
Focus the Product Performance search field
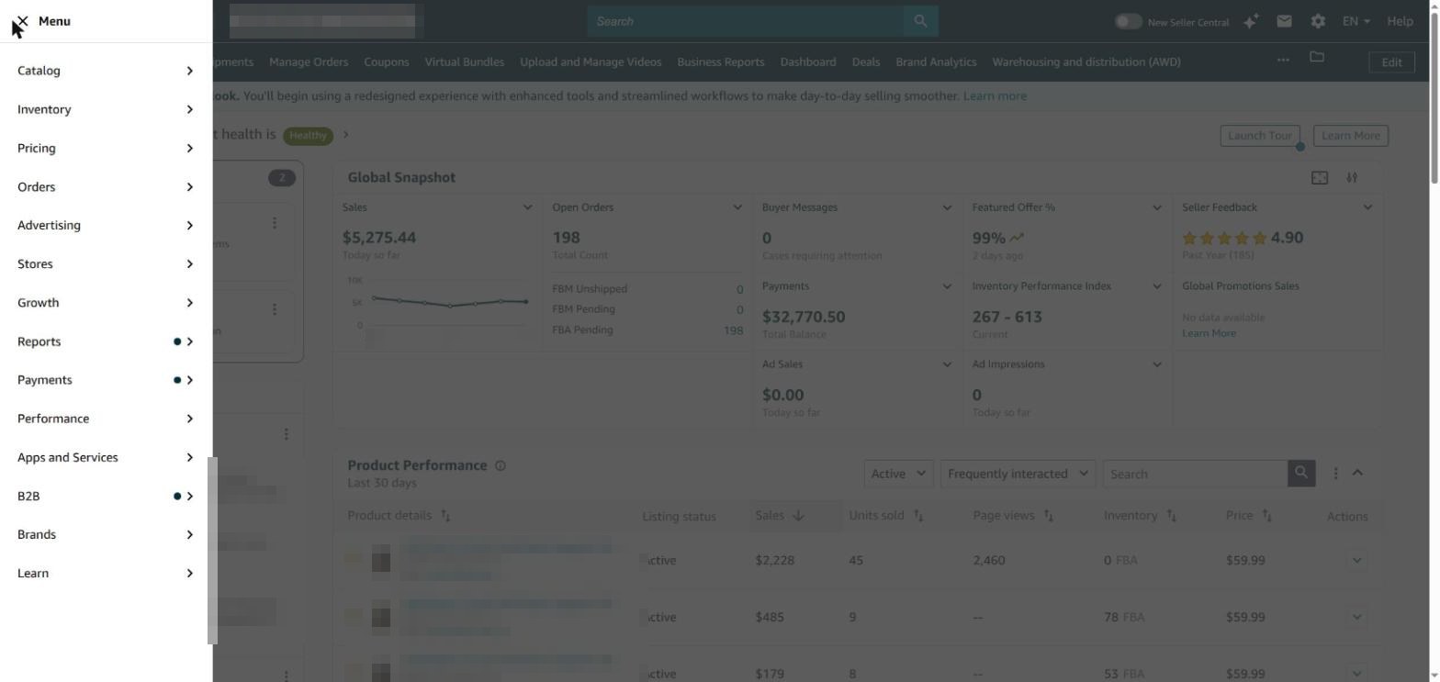[1195, 474]
